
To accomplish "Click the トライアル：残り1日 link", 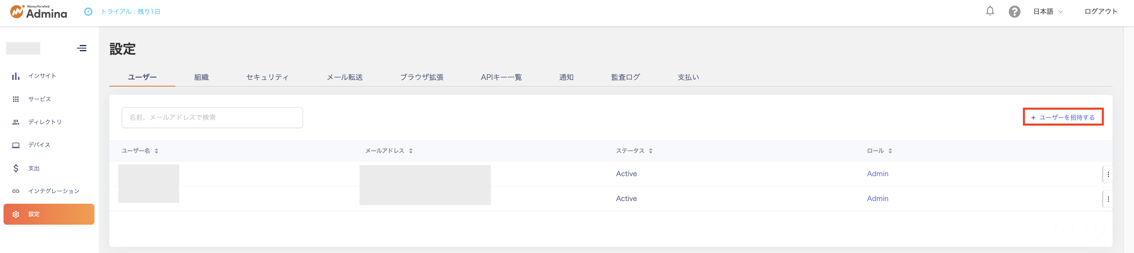I will [130, 12].
